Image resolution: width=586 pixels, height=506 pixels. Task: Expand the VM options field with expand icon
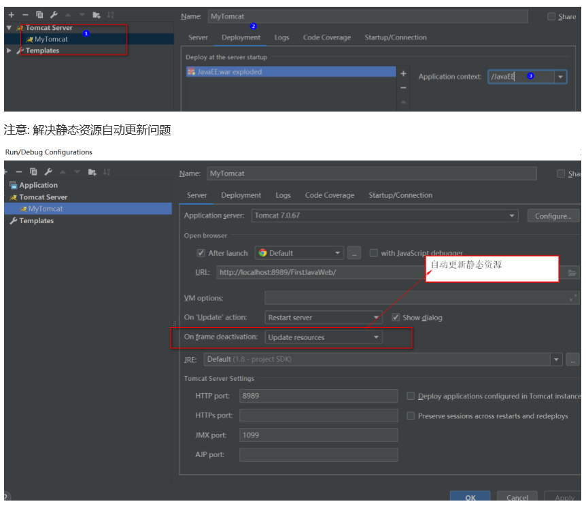pos(573,298)
